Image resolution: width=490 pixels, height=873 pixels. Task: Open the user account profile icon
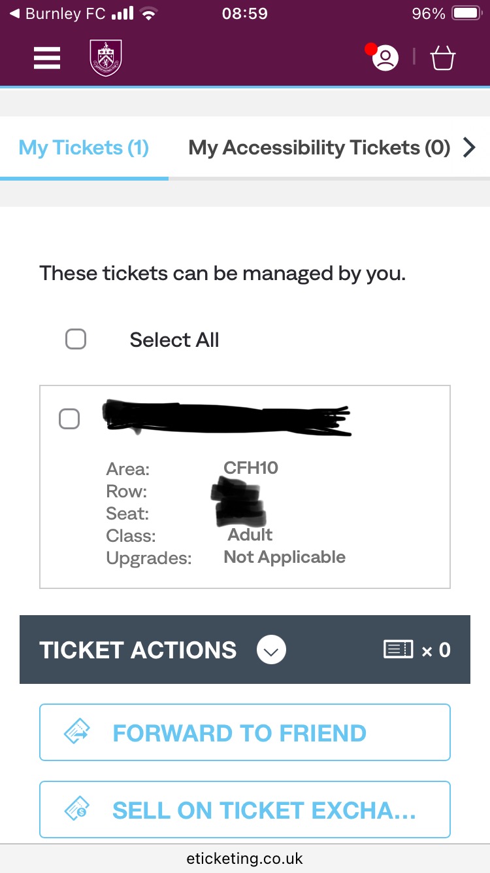pos(385,59)
